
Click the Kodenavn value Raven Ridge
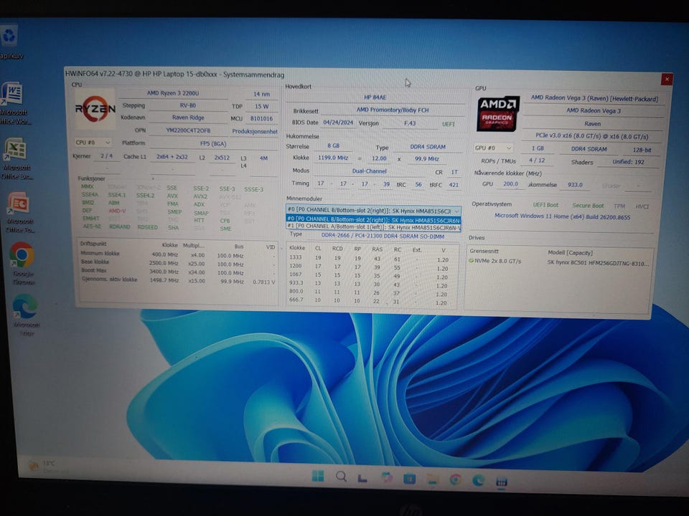click(188, 118)
